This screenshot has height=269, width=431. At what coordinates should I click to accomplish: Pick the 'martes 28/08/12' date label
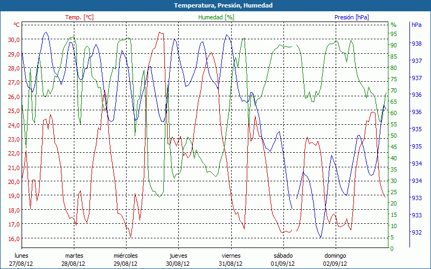point(74,260)
